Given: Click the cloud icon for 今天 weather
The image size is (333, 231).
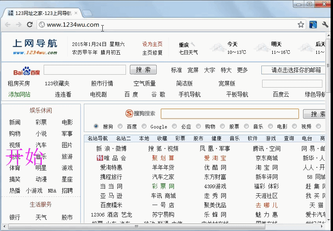Looking at the screenshot, I should tap(218, 48).
